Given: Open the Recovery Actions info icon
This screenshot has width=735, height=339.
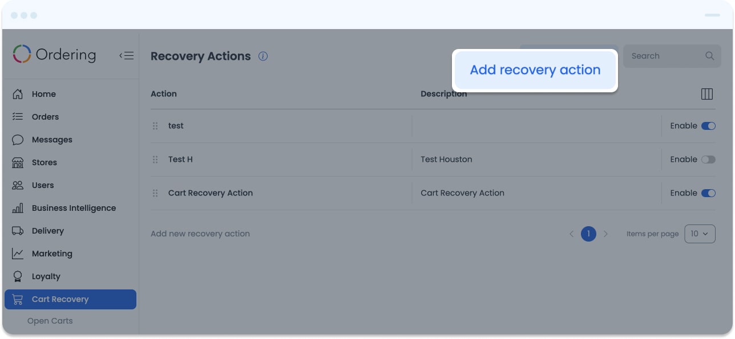Looking at the screenshot, I should [x=263, y=56].
